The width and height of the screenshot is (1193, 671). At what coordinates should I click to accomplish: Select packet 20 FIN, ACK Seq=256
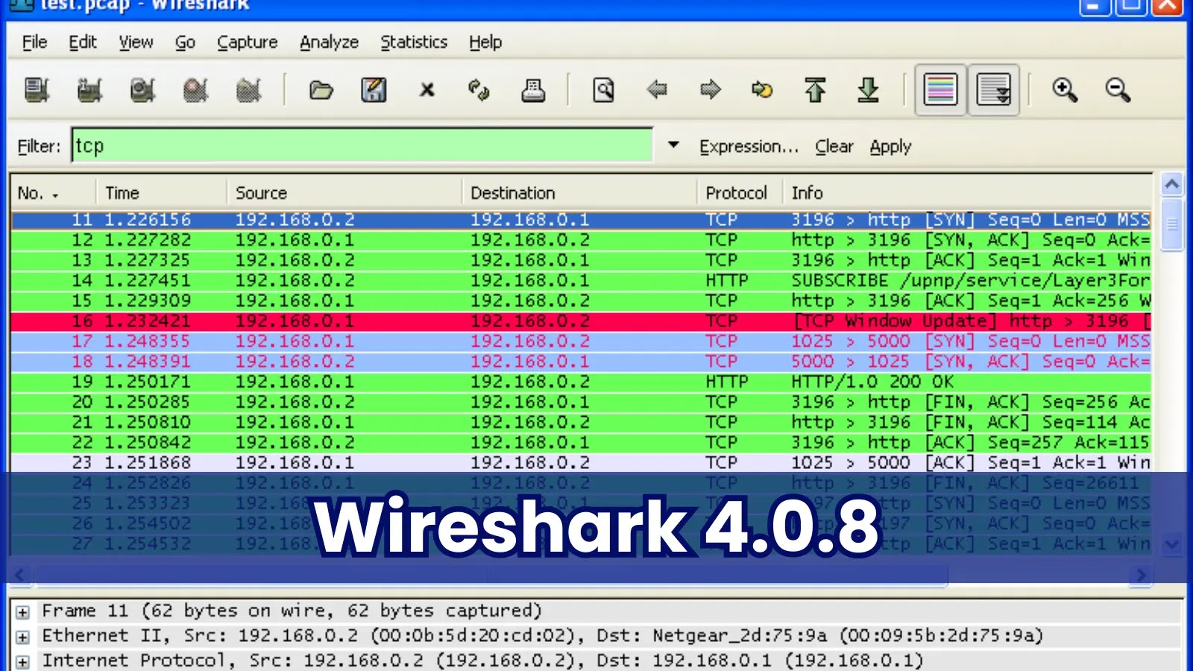[582, 402]
